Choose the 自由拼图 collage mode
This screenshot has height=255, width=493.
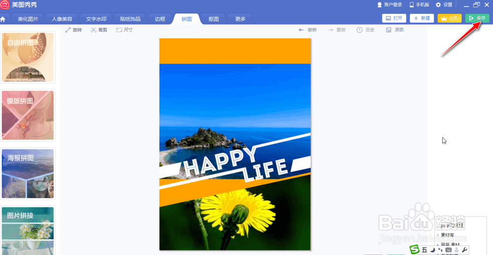click(28, 57)
